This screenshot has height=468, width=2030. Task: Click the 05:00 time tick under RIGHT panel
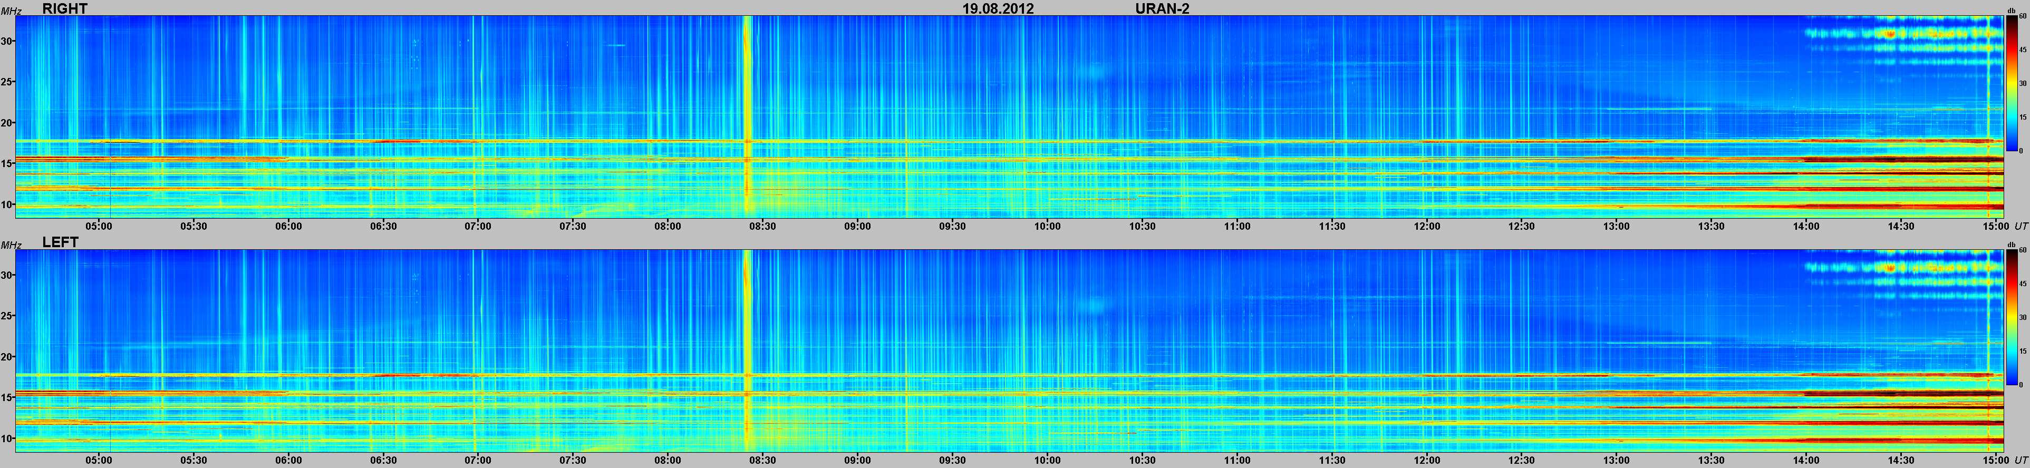pyautogui.click(x=99, y=226)
